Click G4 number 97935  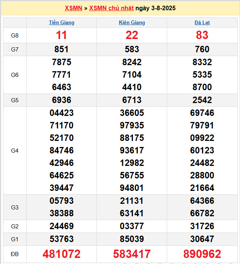132,125
